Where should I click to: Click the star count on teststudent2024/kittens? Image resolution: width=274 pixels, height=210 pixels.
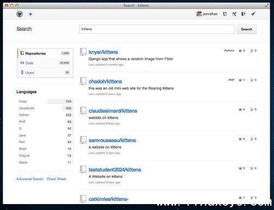tap(242, 168)
